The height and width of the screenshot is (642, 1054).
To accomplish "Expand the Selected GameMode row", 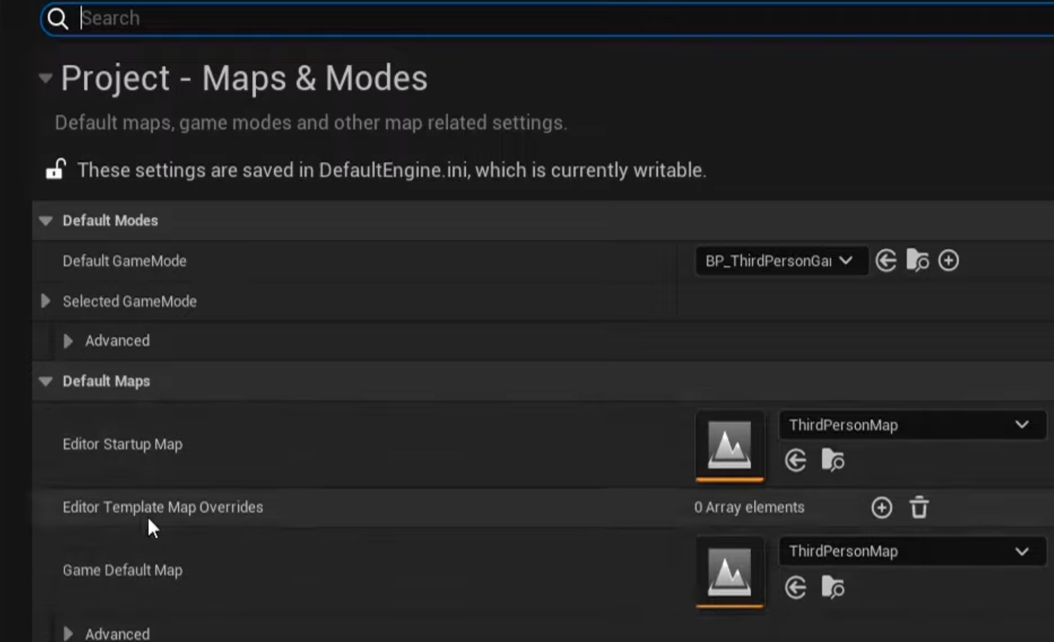I will click(46, 301).
